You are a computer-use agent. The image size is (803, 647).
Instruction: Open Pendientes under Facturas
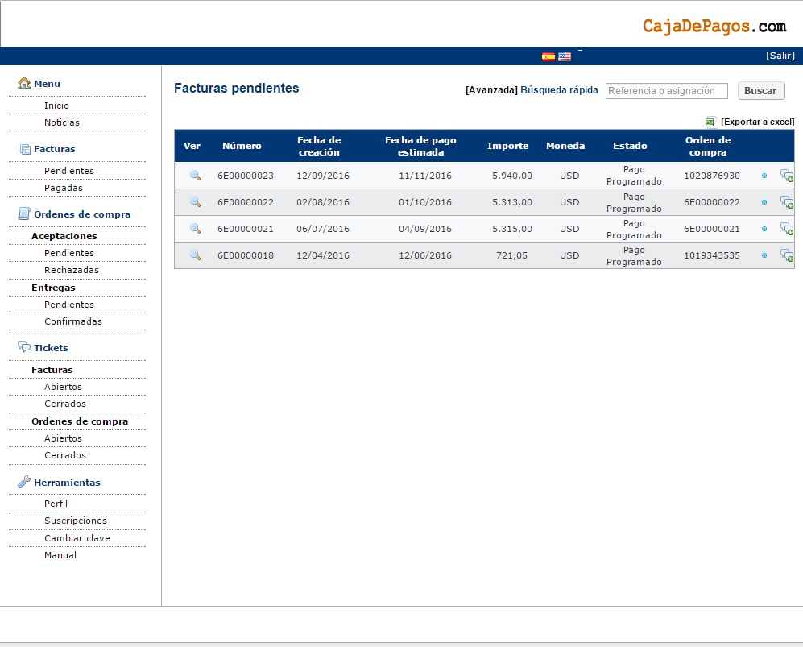[69, 171]
